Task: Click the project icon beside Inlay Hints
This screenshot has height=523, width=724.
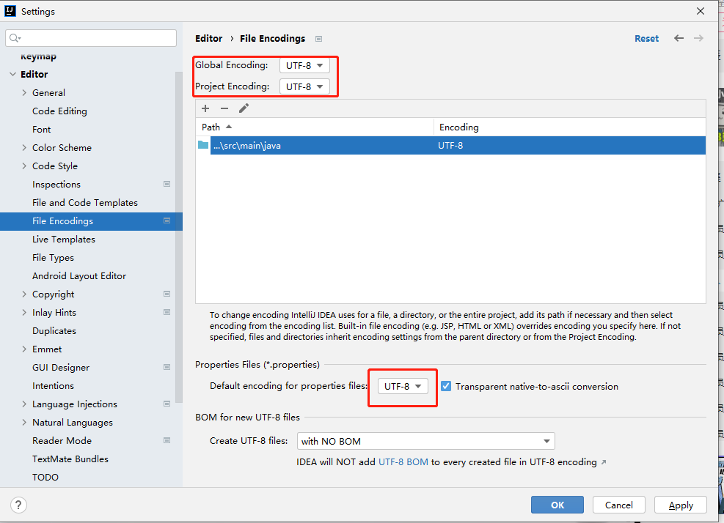Action: coord(167,312)
